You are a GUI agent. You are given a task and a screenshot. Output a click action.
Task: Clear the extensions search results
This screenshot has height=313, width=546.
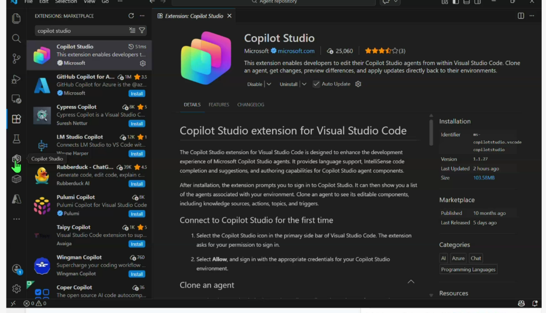(x=132, y=30)
